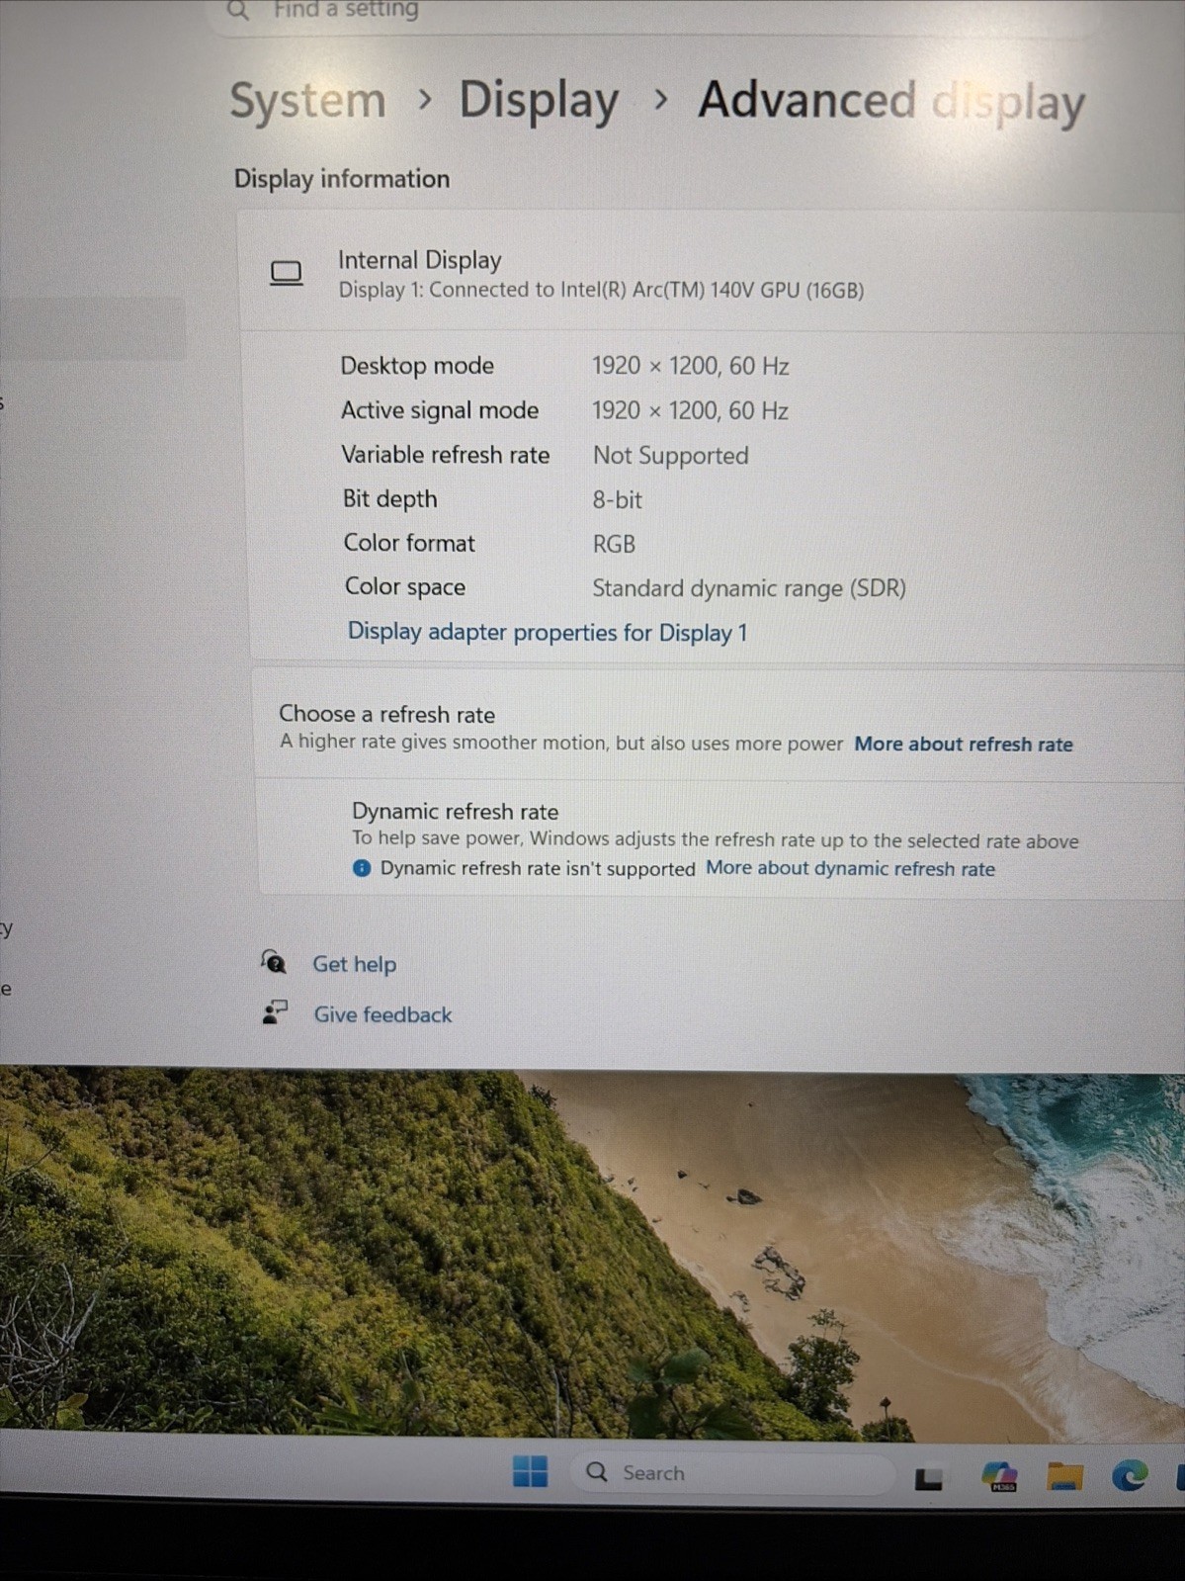Image resolution: width=1185 pixels, height=1581 pixels.
Task: Click the Dynamic refresh rate title
Action: pos(456,812)
